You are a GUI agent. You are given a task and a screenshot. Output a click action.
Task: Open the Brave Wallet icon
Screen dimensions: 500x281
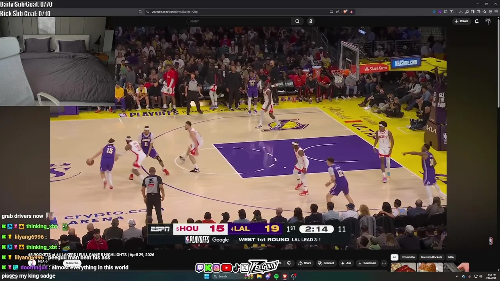479,12
